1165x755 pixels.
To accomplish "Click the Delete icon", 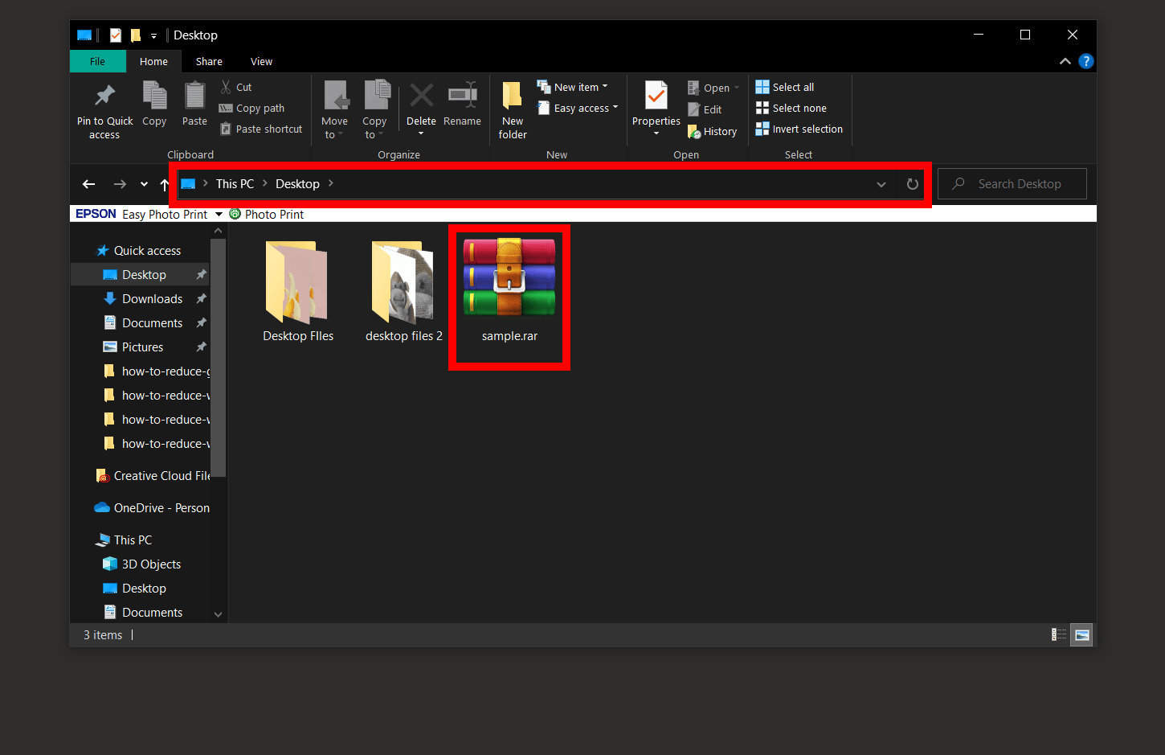I will (x=421, y=105).
